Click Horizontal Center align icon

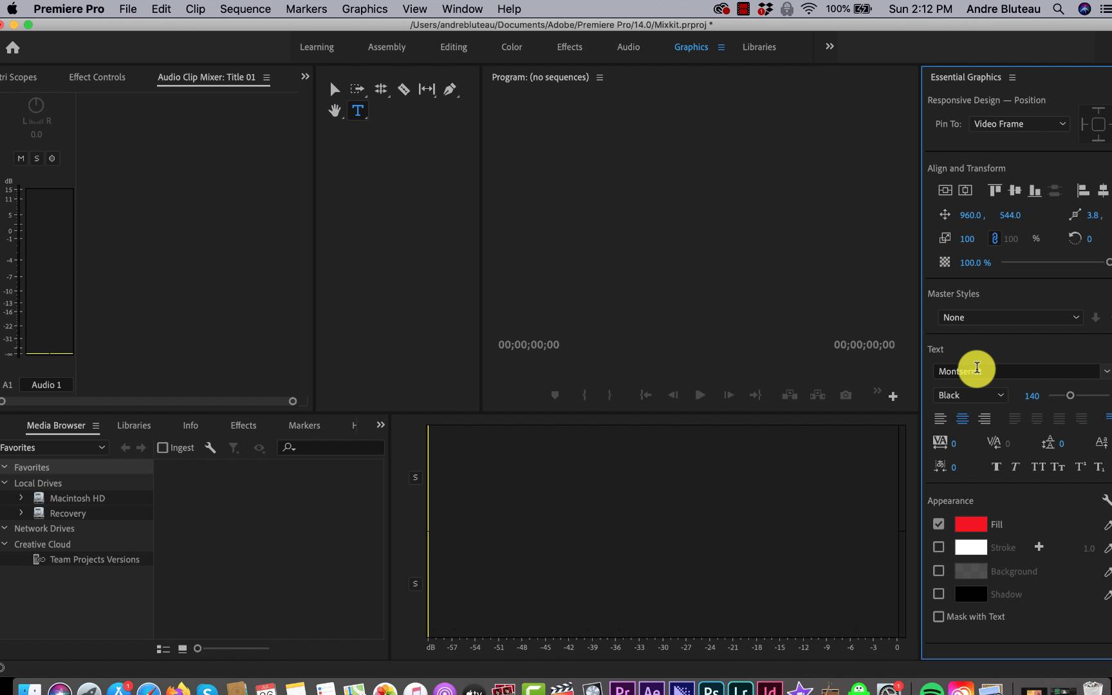tap(965, 190)
